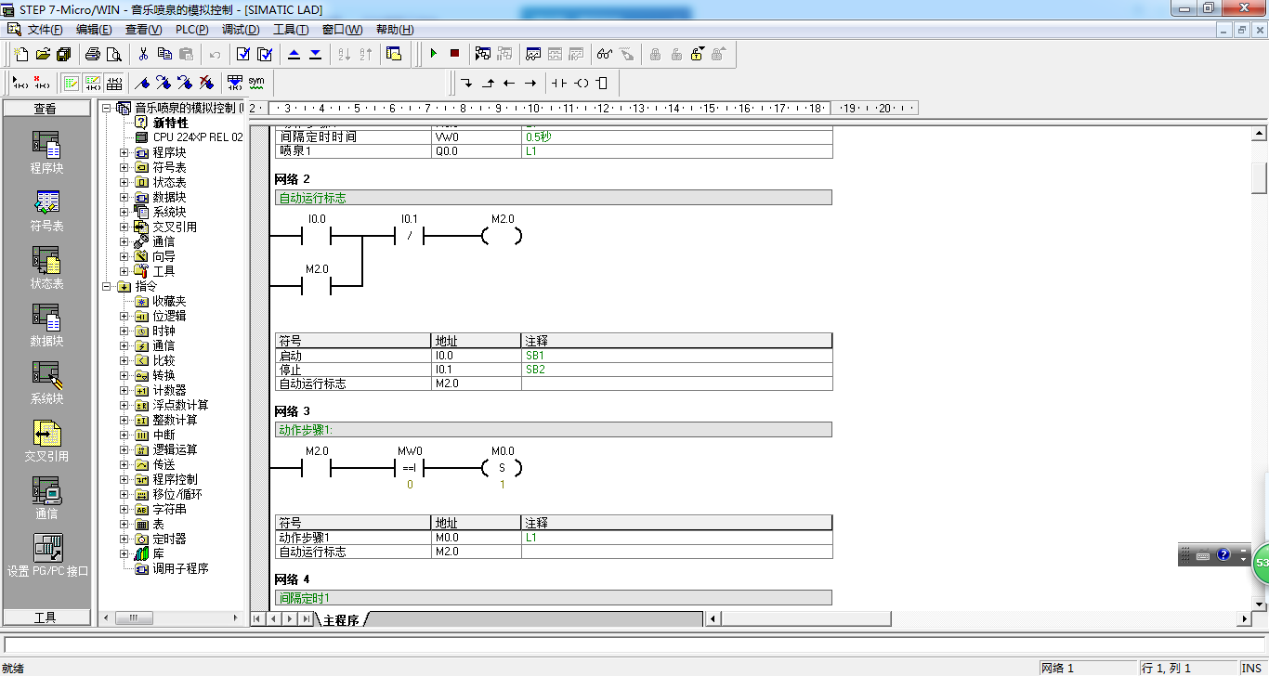This screenshot has width=1269, height=676.
Task: Expand the 计数器 instruction folder
Action: pyautogui.click(x=124, y=390)
